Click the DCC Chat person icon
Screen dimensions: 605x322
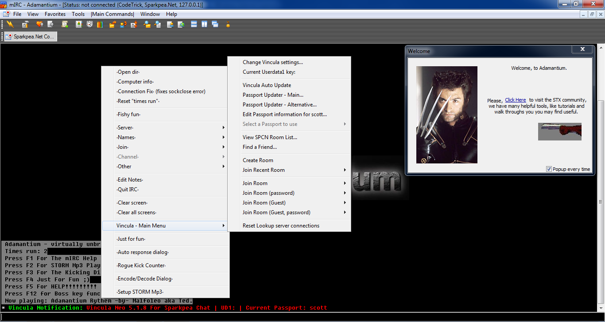click(124, 24)
